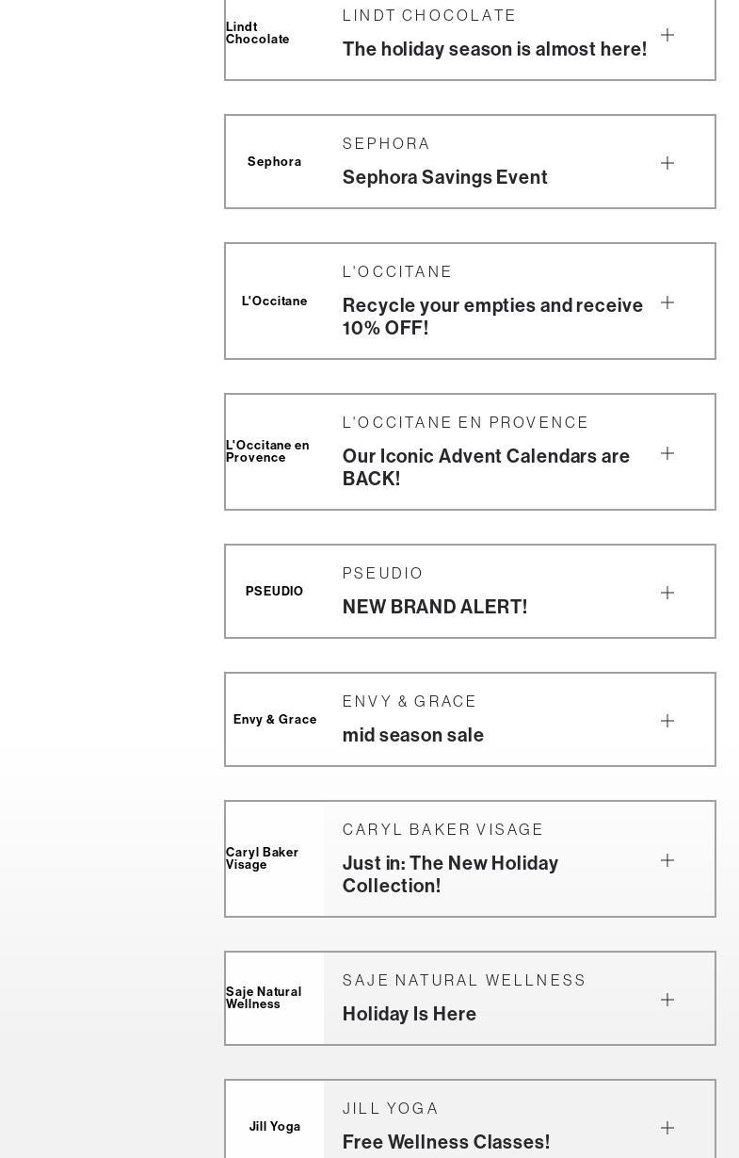
Task: Click the Sephora logo thumbnail
Action: click(274, 162)
